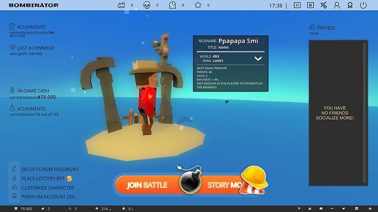Open the tools wrench icon

click(x=323, y=5)
